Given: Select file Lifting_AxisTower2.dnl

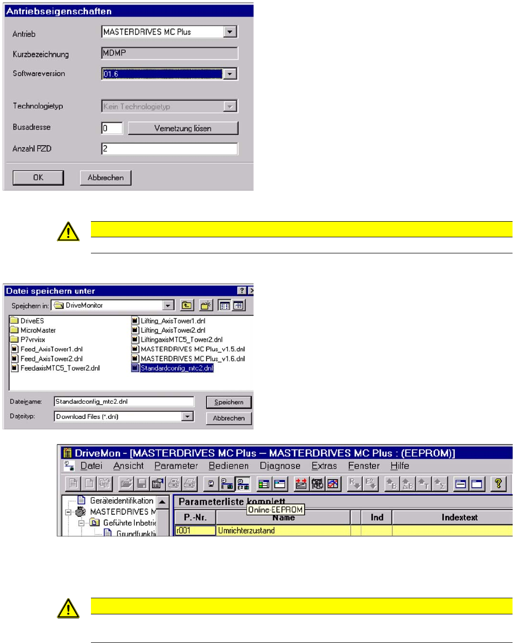Looking at the screenshot, I should [x=168, y=330].
